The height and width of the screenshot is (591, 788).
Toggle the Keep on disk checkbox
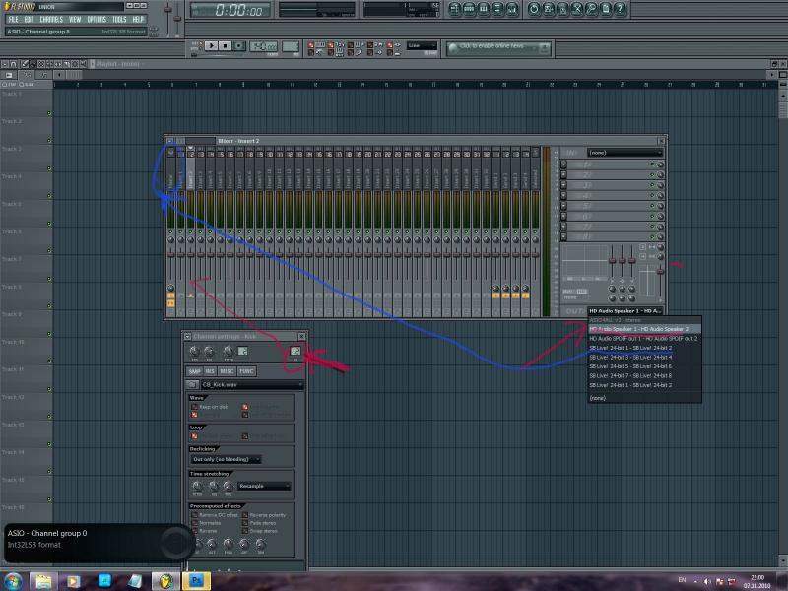[194, 406]
